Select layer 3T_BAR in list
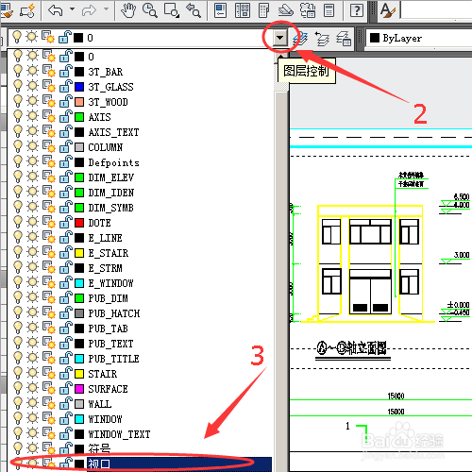Viewport: 472px width, 472px height. tap(106, 72)
